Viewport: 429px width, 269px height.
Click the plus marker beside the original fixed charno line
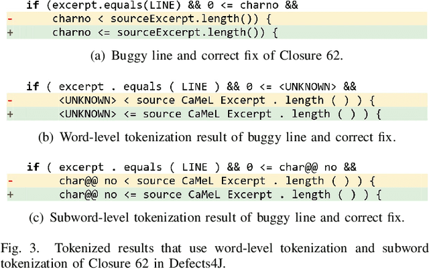[x=10, y=31]
